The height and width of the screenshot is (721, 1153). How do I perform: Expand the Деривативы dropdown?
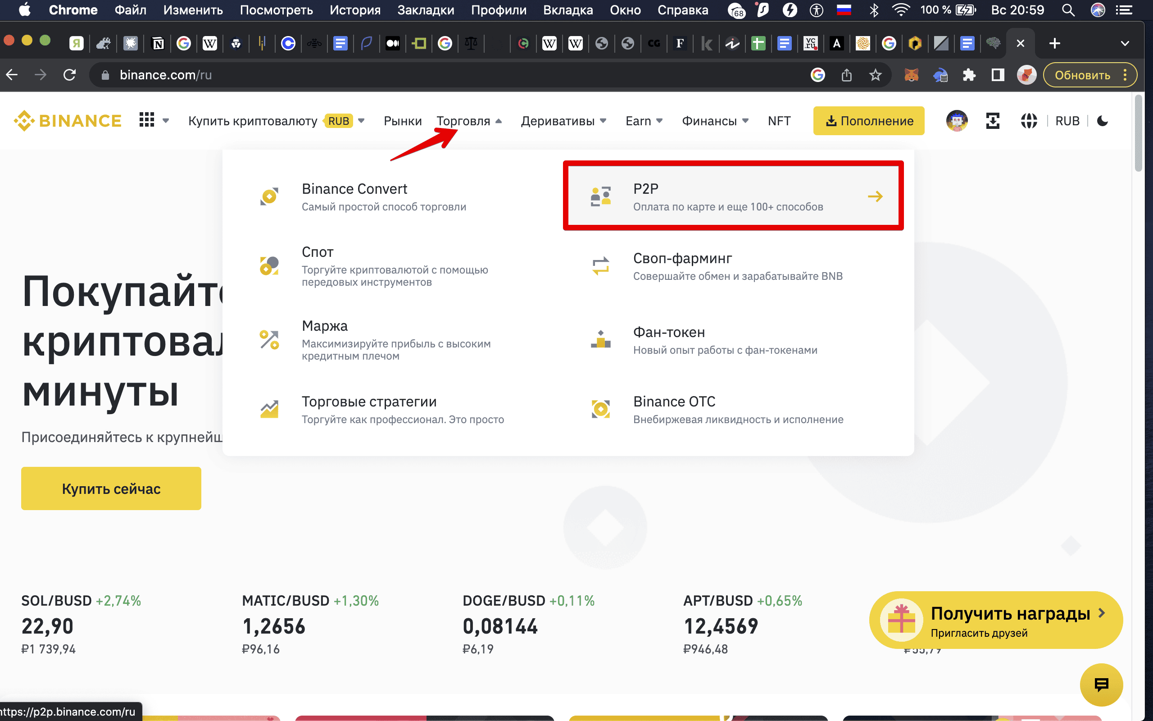[563, 121]
